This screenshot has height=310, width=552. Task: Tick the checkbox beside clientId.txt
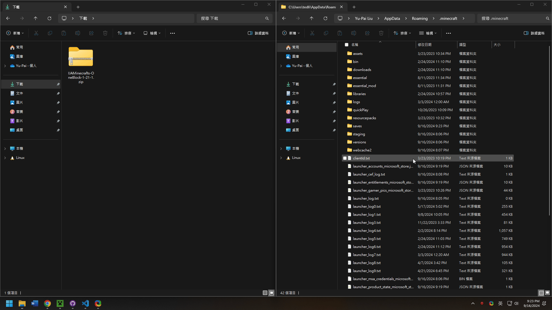345,158
